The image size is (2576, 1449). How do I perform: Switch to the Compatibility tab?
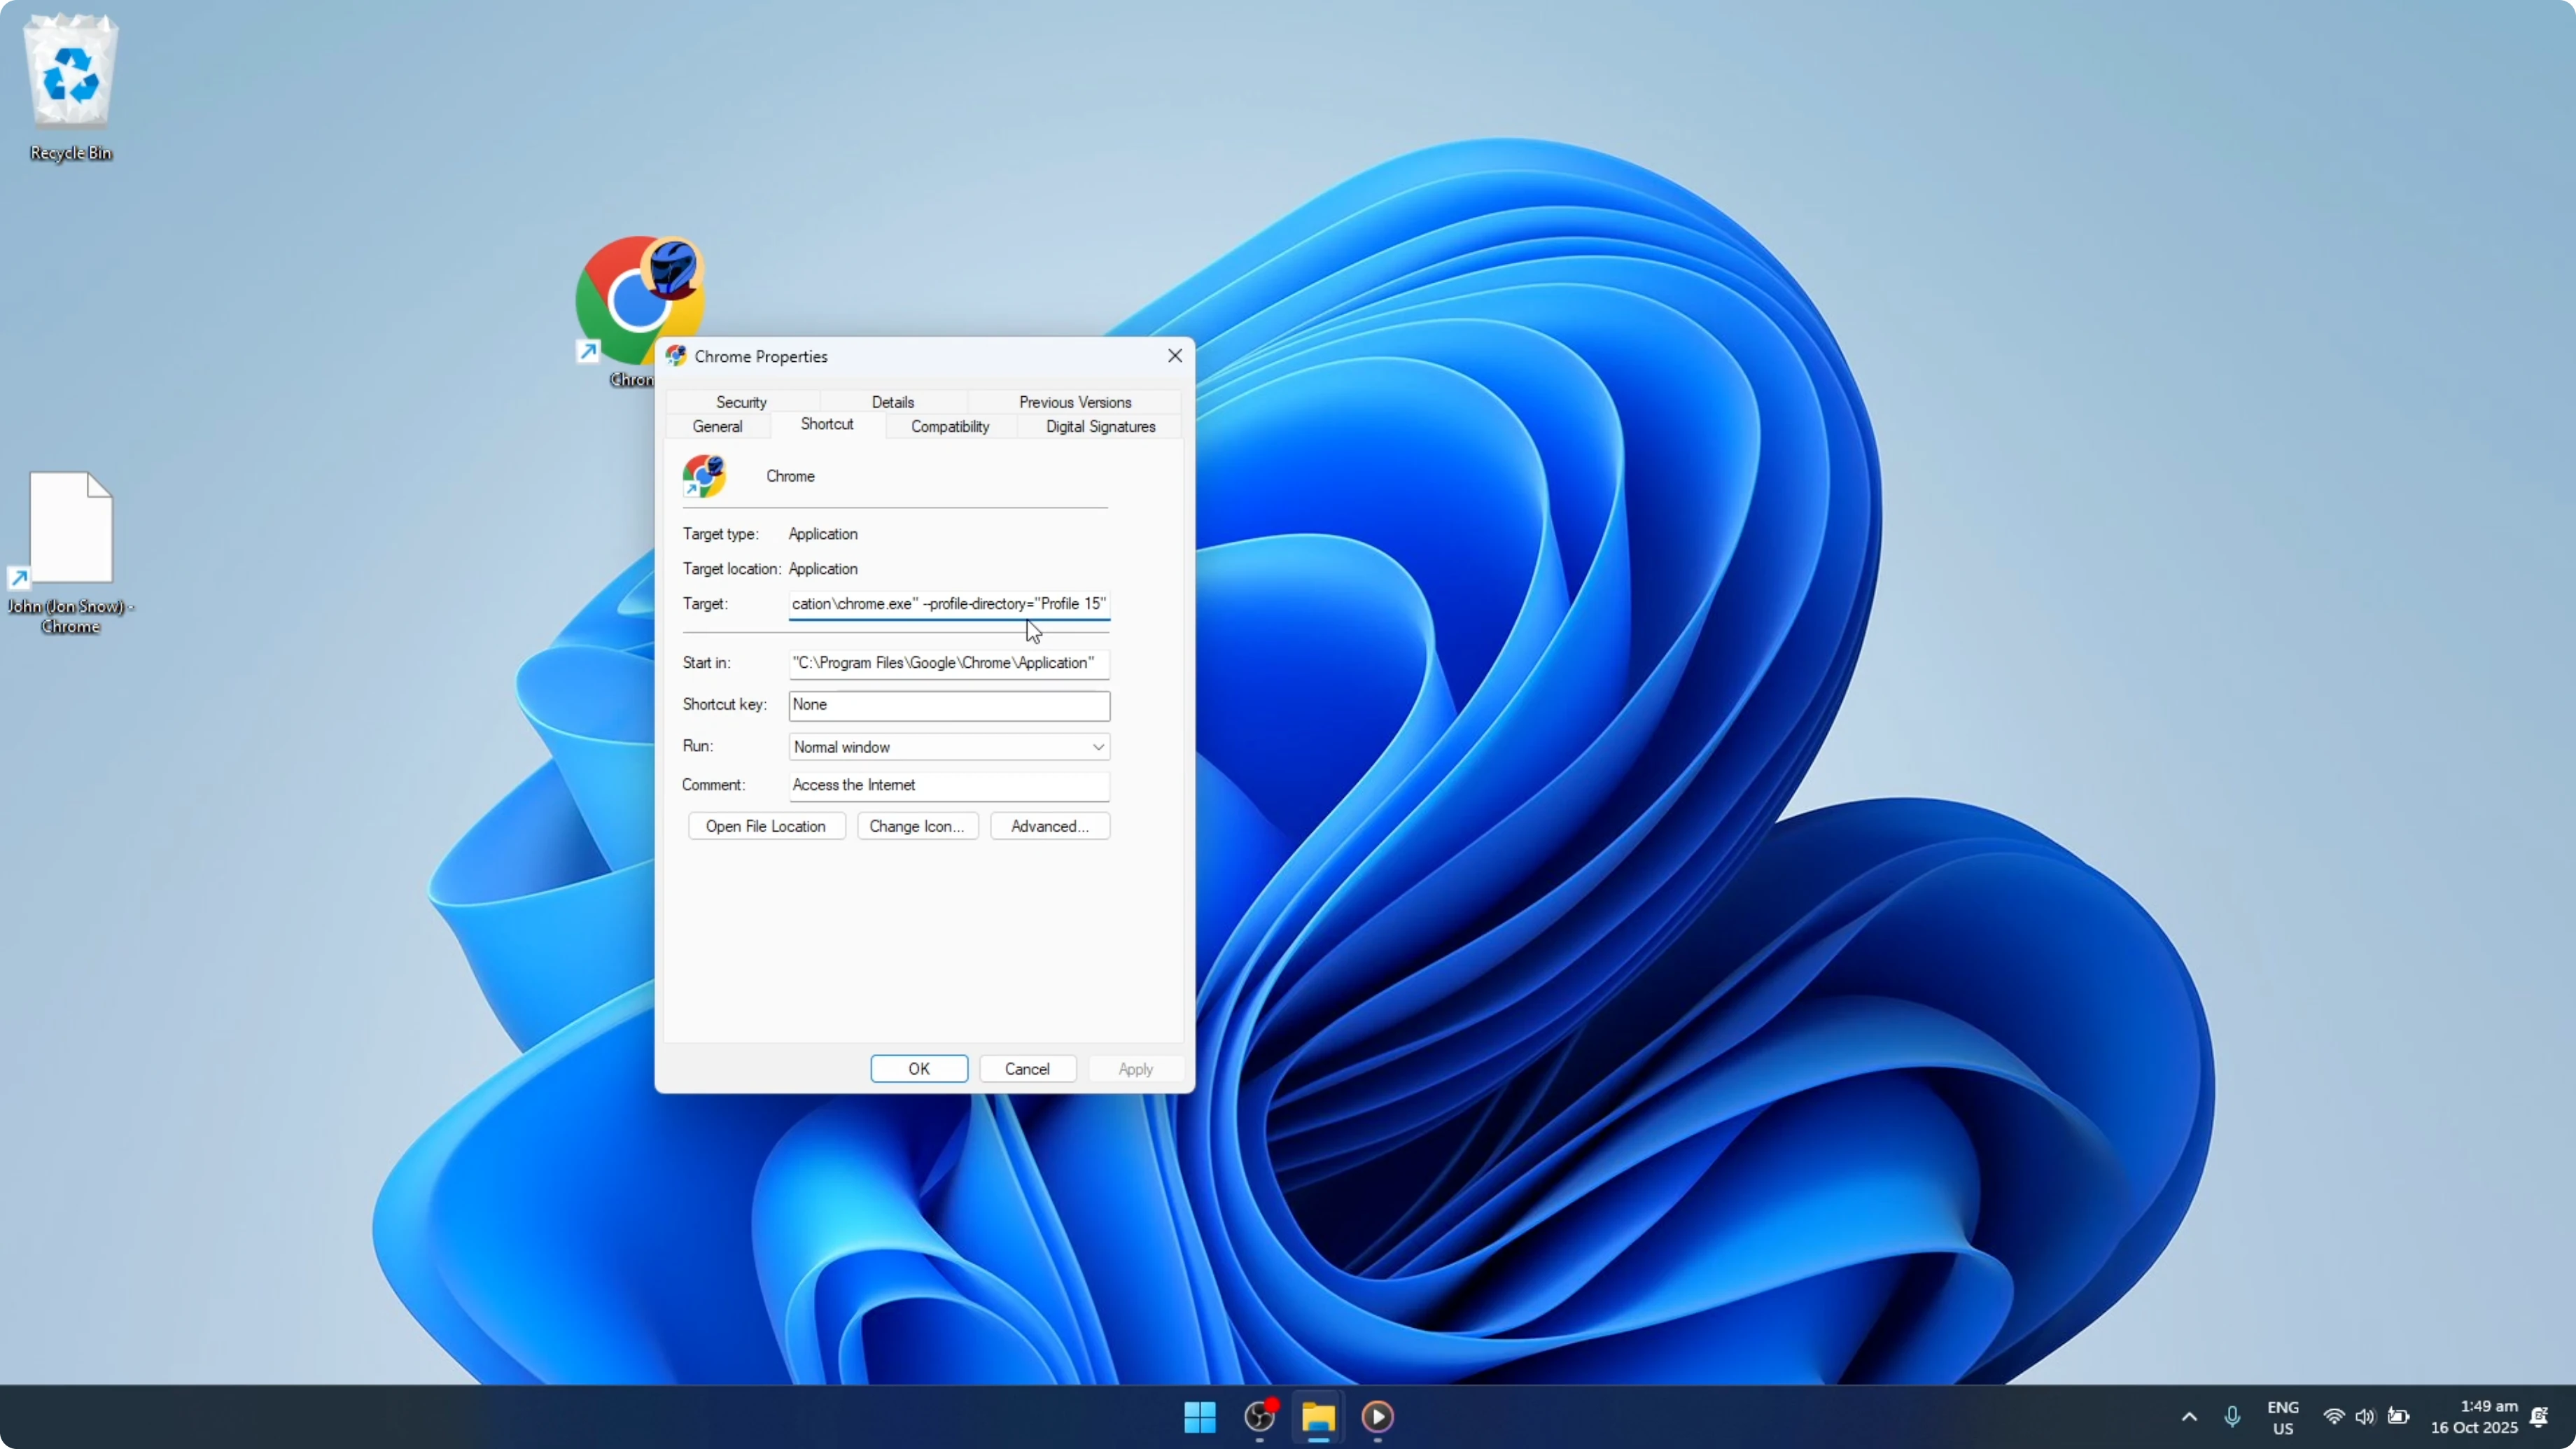pos(949,427)
